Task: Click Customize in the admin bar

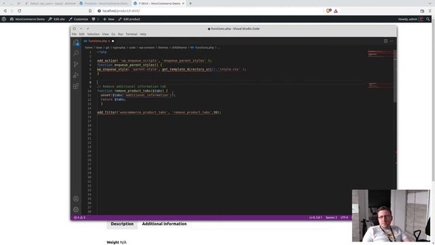Action: coord(78,19)
